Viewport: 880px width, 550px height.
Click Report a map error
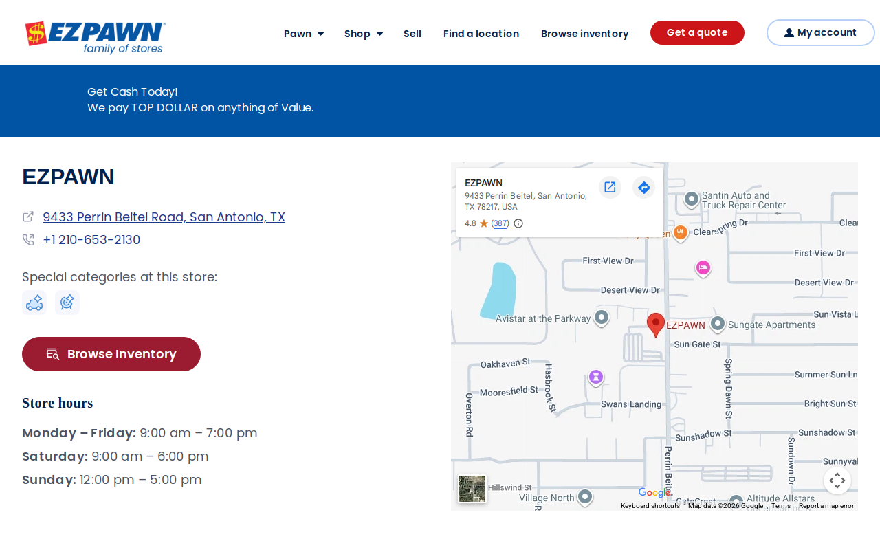(x=826, y=506)
